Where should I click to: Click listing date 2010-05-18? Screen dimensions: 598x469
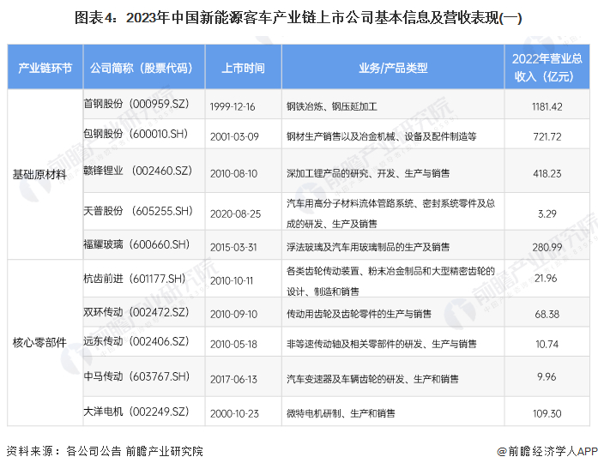point(233,344)
